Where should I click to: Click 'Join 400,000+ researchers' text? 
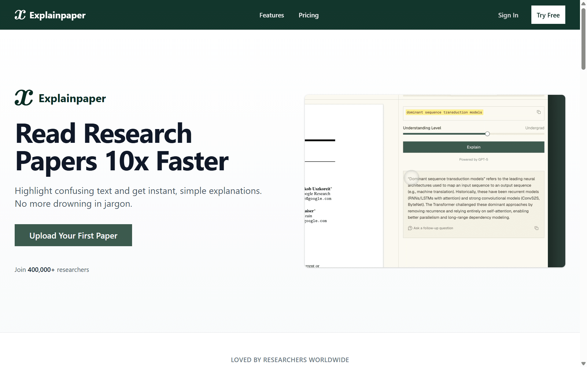(52, 270)
